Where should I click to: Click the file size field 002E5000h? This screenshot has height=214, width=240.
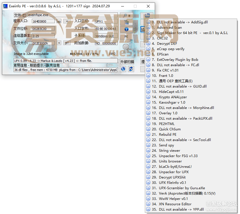click(43, 43)
